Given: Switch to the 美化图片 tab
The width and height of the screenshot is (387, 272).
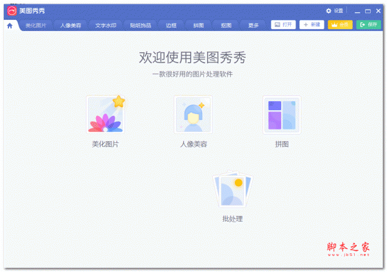Looking at the screenshot, I should (36, 25).
